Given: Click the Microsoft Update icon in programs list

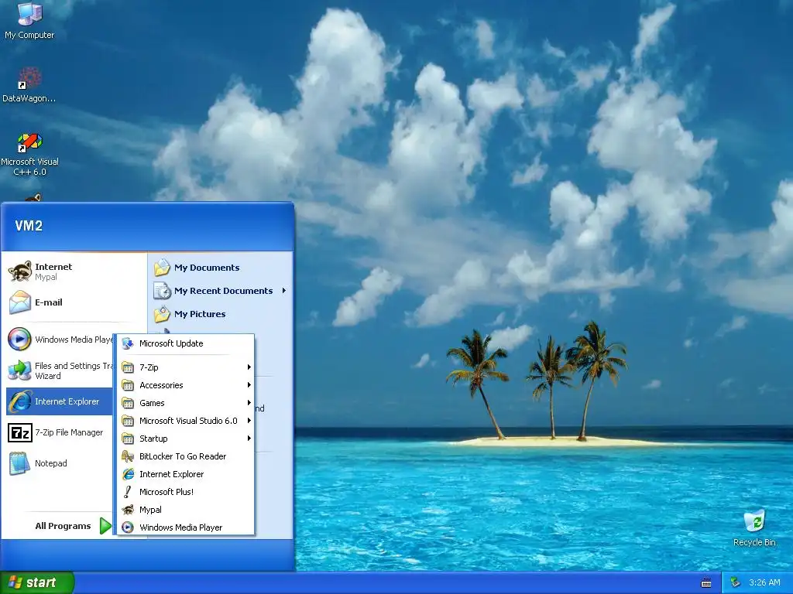Looking at the screenshot, I should click(x=128, y=343).
